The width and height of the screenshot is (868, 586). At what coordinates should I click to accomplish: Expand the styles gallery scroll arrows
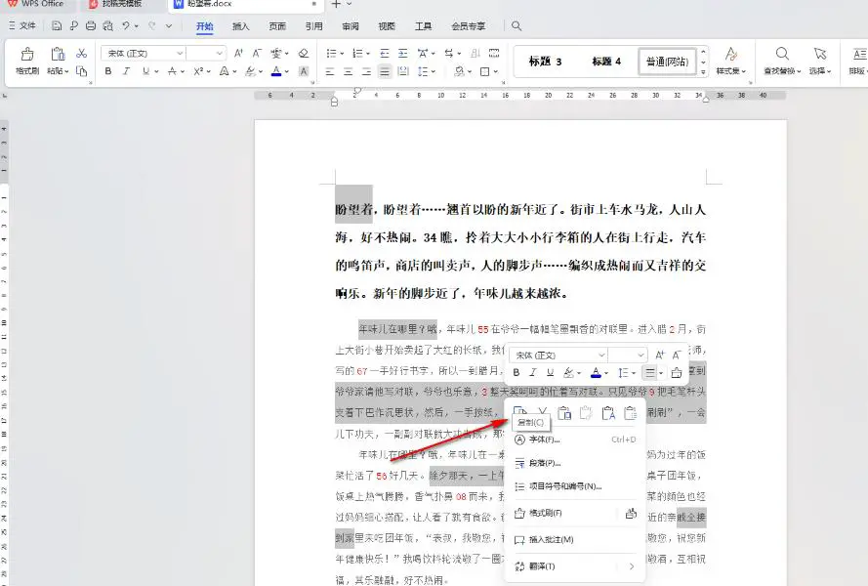click(x=703, y=72)
